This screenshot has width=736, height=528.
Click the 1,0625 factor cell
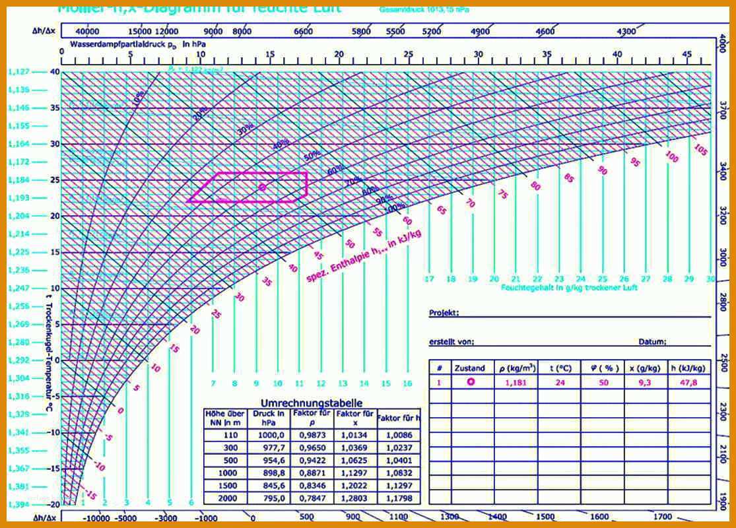coord(355,461)
